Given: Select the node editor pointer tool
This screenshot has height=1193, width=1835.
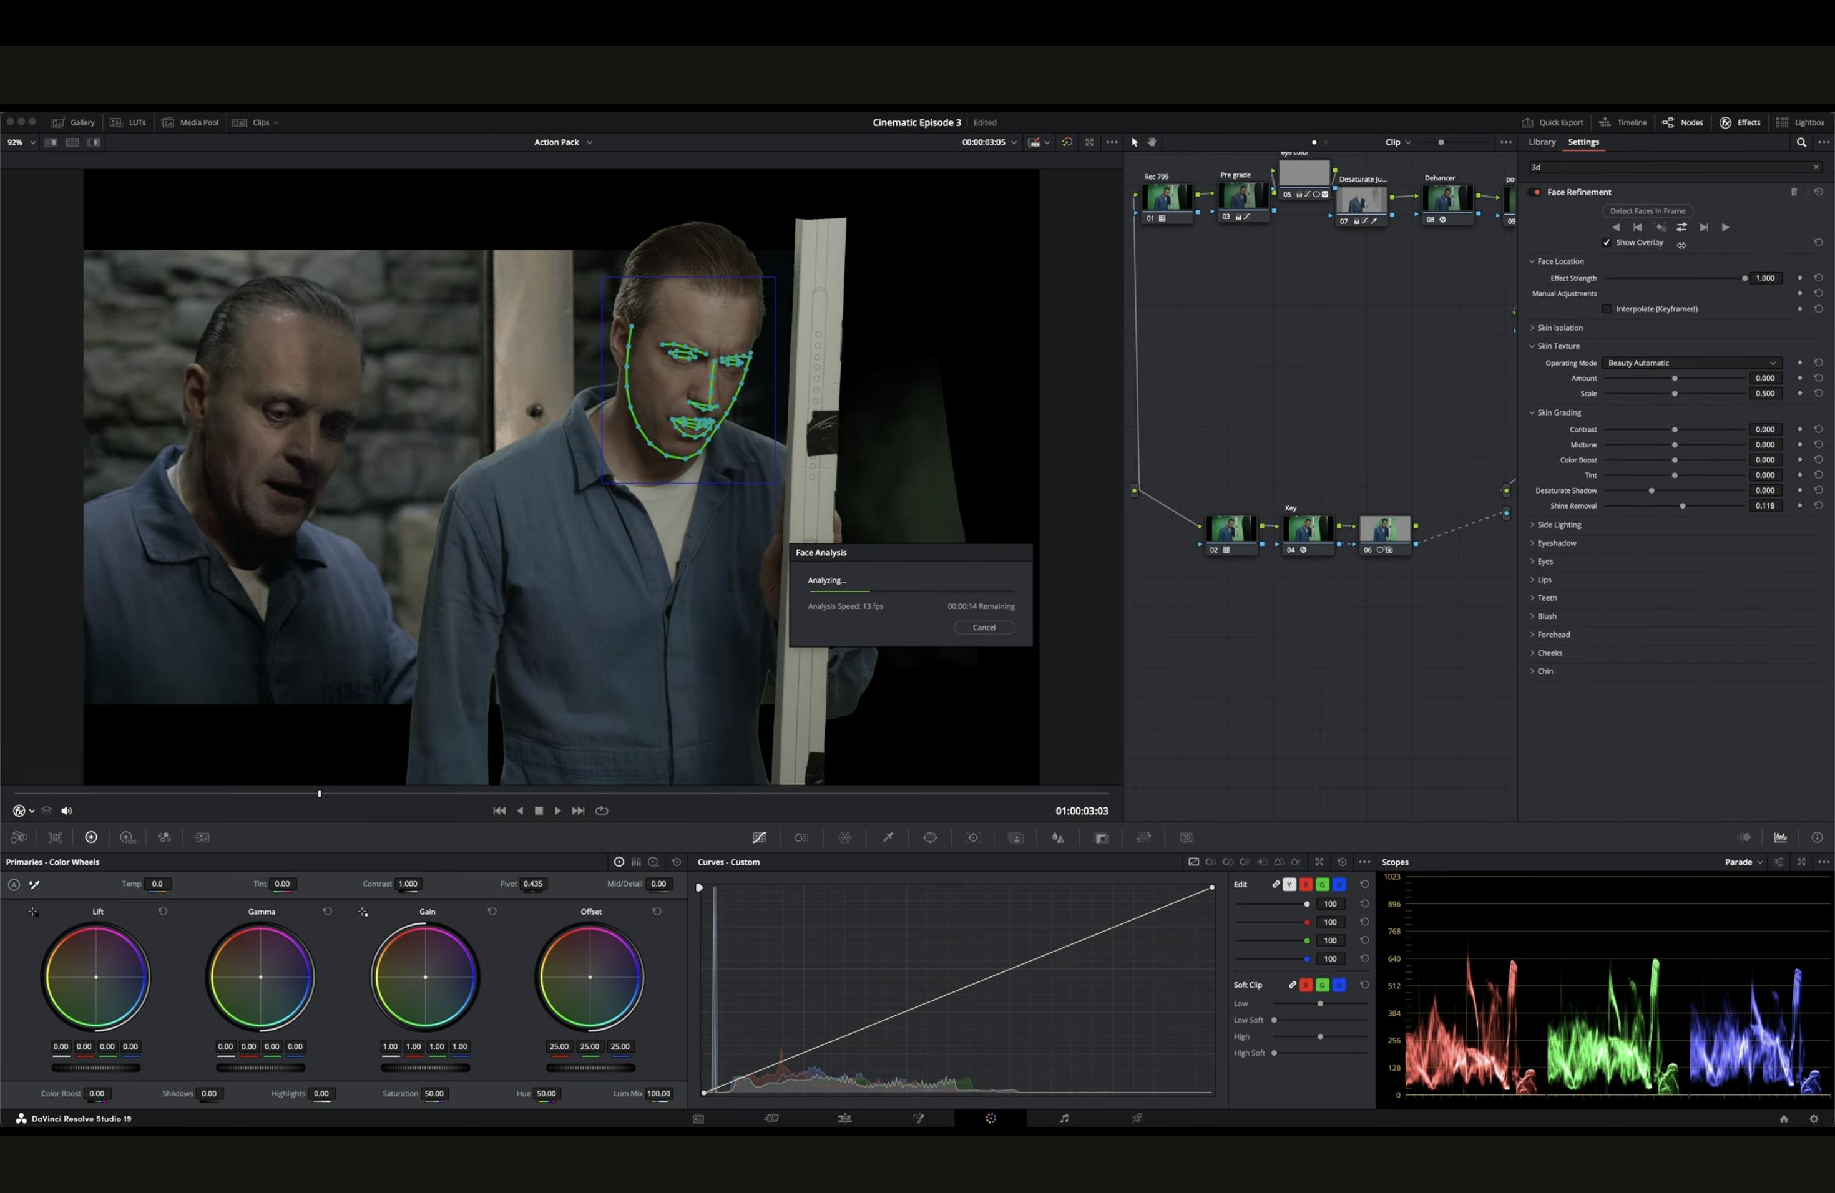Looking at the screenshot, I should (x=1134, y=142).
